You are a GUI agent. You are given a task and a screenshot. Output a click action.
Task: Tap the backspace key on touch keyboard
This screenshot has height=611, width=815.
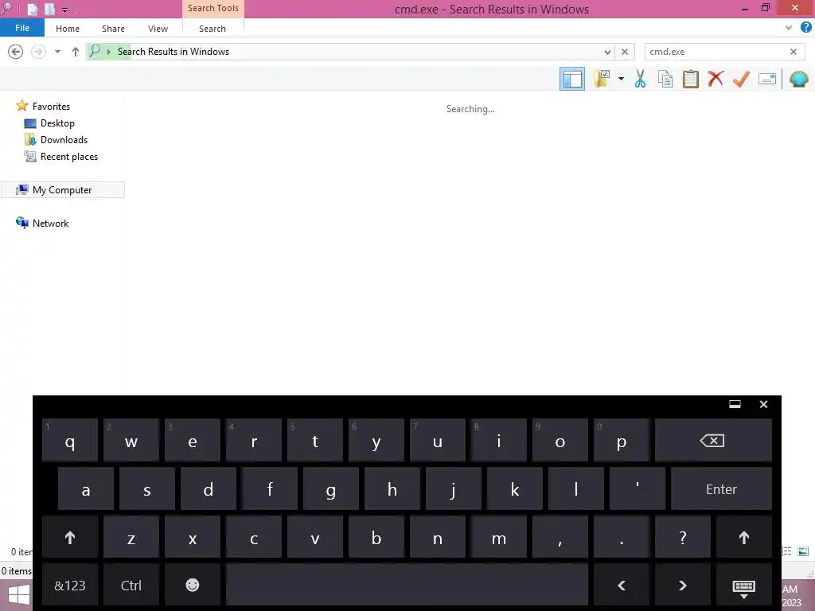(713, 441)
